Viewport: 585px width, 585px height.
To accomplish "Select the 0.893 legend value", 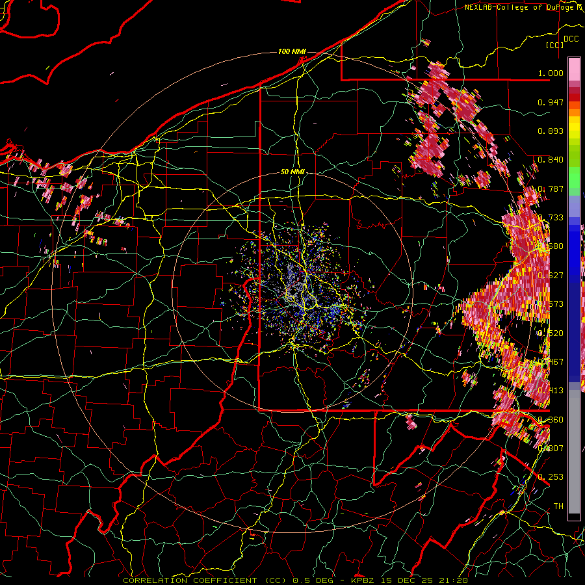I will 551,131.
